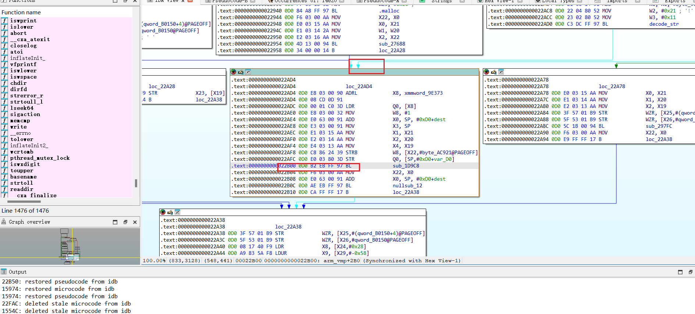695x314 pixels.
Task: Click the edit pencil icon of loc_22A78 block
Action: pyautogui.click(x=493, y=72)
